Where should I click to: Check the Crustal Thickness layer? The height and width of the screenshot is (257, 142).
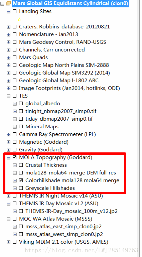[x=21, y=165]
